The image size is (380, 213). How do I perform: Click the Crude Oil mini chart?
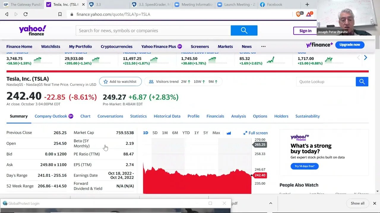[x=276, y=60]
